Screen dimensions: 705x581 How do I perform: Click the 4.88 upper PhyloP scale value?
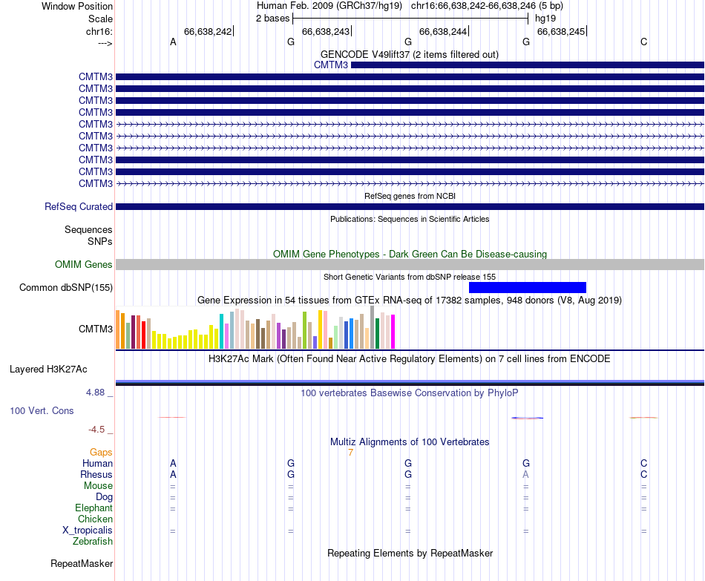tap(95, 392)
